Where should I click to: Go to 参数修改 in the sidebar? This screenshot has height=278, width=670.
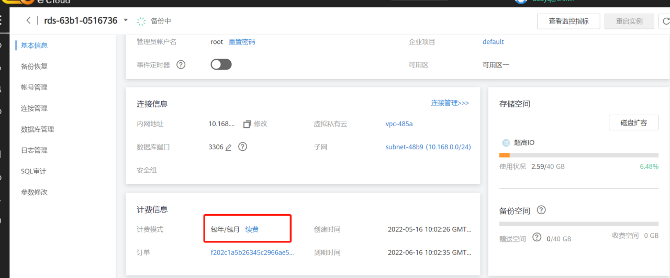point(34,192)
